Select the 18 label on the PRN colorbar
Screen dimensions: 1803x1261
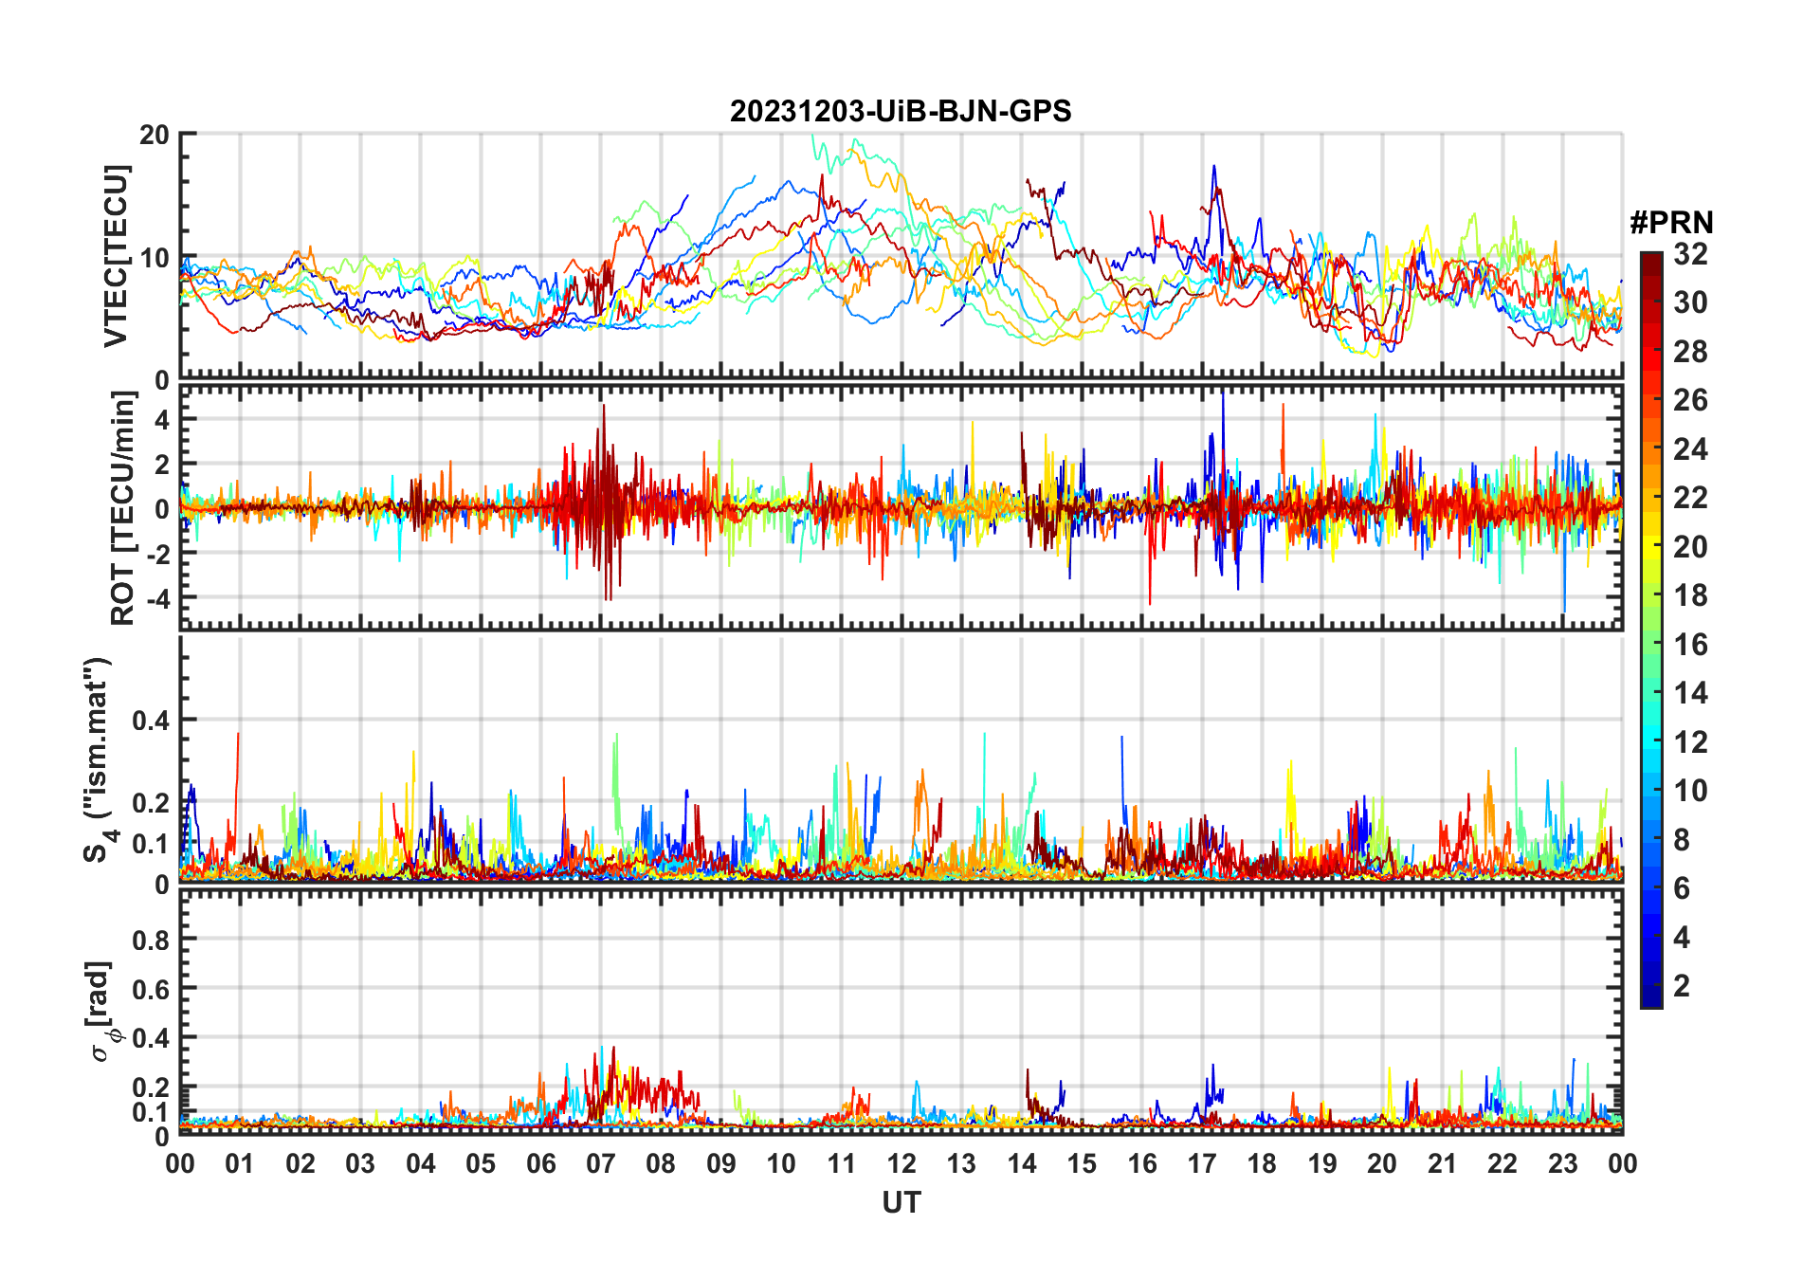click(1690, 595)
